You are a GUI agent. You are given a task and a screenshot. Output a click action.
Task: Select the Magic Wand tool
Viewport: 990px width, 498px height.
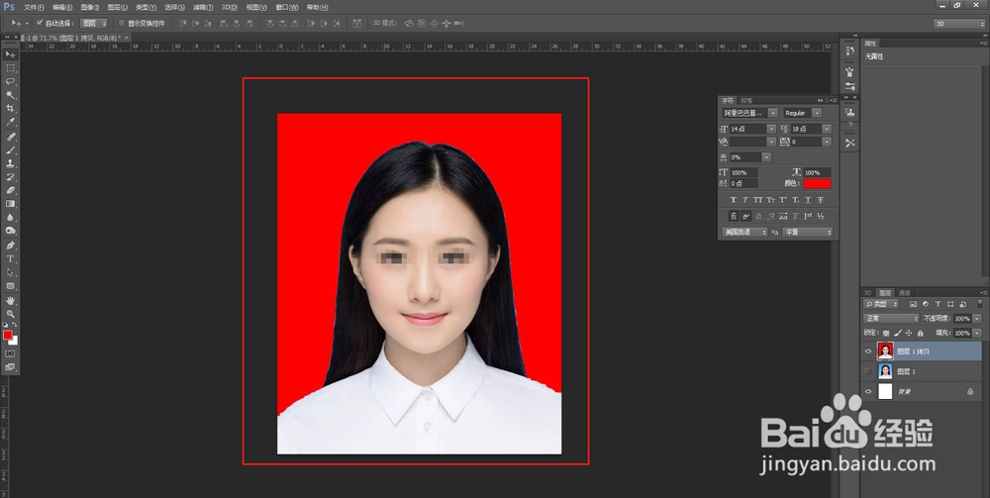coord(10,95)
